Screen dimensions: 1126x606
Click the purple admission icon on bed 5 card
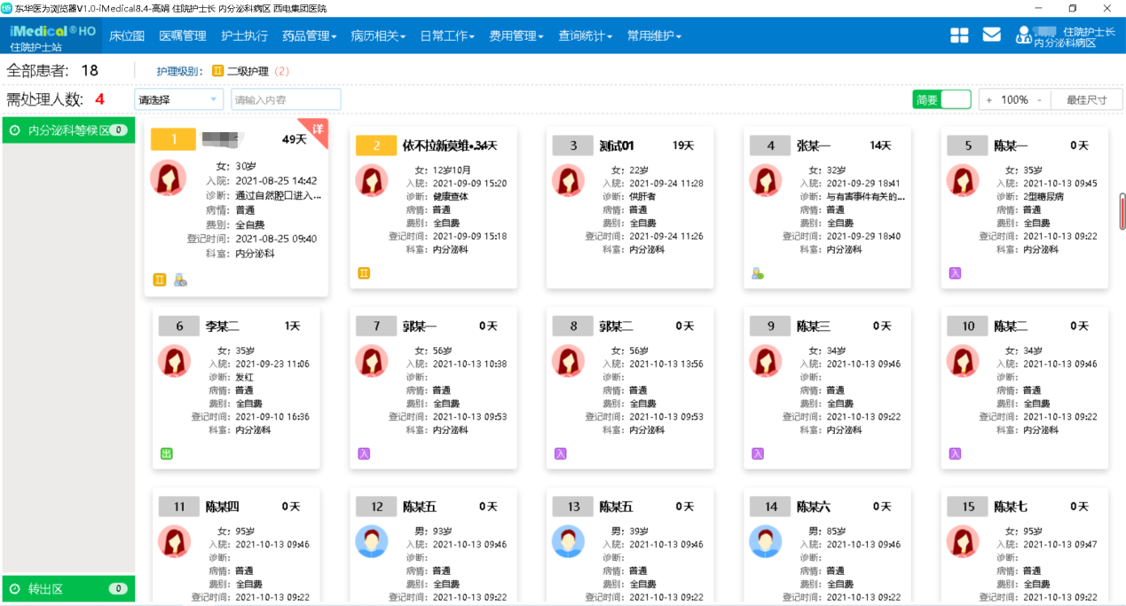tap(955, 273)
